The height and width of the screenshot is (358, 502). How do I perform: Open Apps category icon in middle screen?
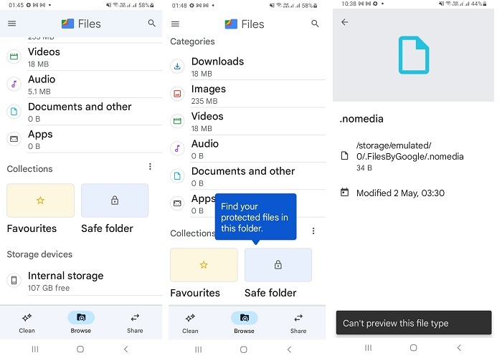coord(177,203)
